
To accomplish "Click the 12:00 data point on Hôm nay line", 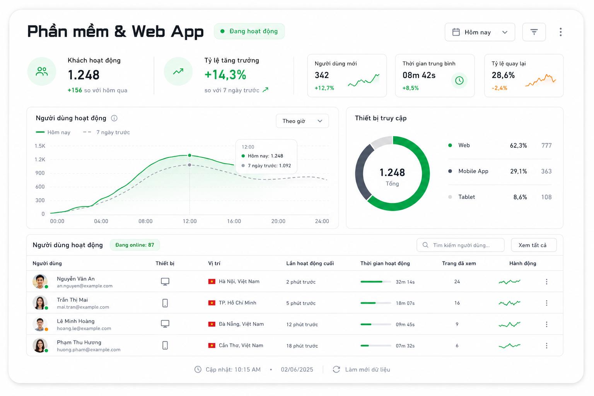I will point(189,155).
